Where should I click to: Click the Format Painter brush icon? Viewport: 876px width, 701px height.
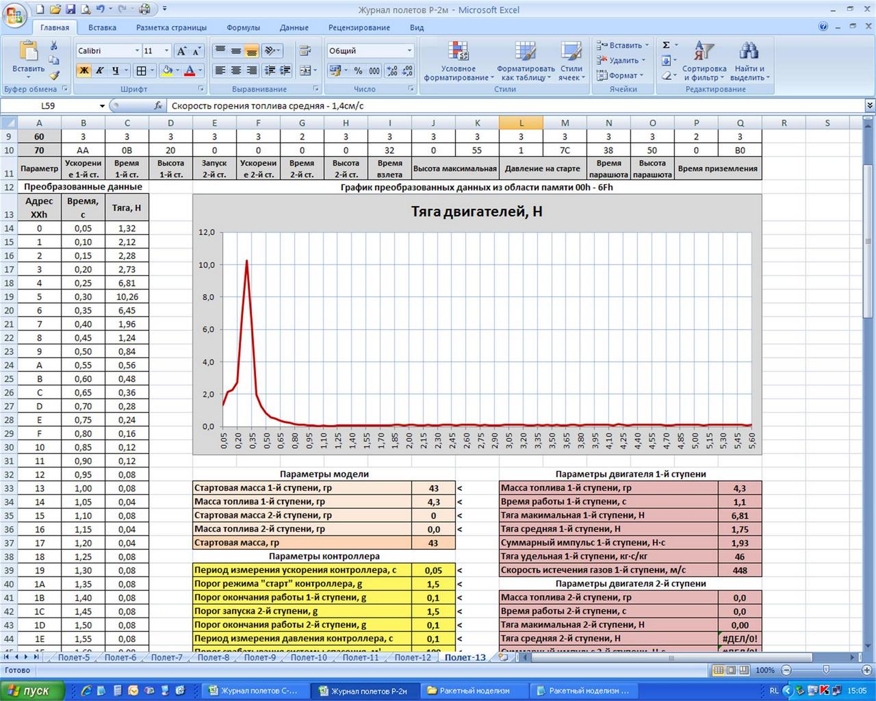coord(54,75)
